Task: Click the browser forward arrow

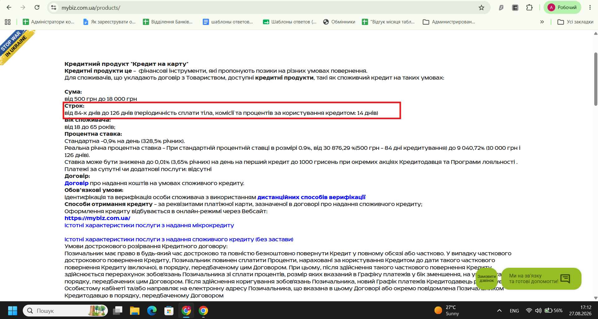Action: click(x=23, y=7)
